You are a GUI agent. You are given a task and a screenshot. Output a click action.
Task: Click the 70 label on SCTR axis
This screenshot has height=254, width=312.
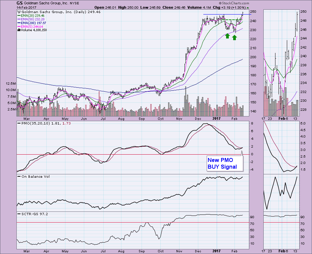click(x=252, y=224)
